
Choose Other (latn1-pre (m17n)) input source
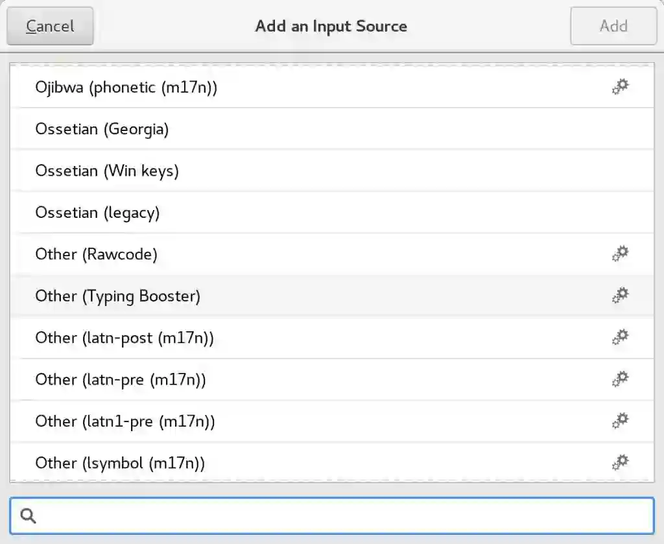(125, 421)
